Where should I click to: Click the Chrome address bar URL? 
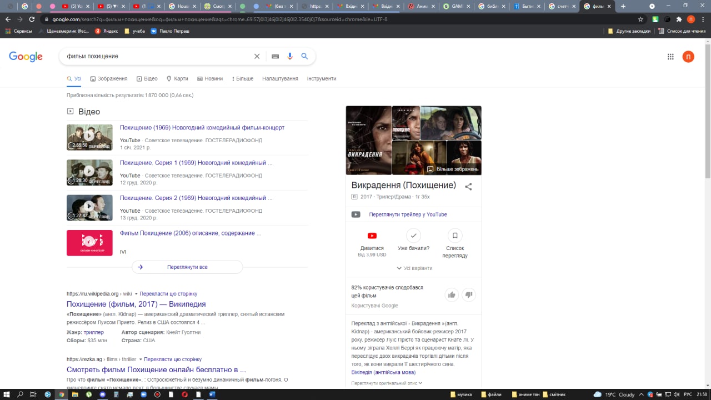click(x=219, y=19)
